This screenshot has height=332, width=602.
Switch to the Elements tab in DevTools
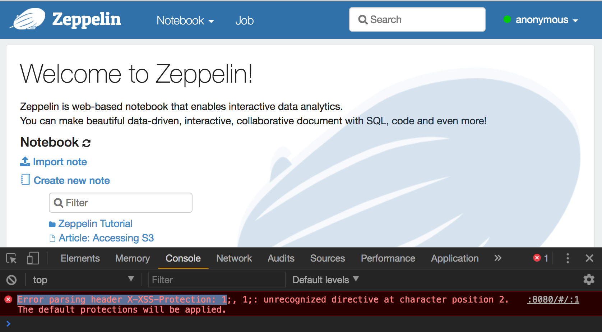(x=80, y=258)
